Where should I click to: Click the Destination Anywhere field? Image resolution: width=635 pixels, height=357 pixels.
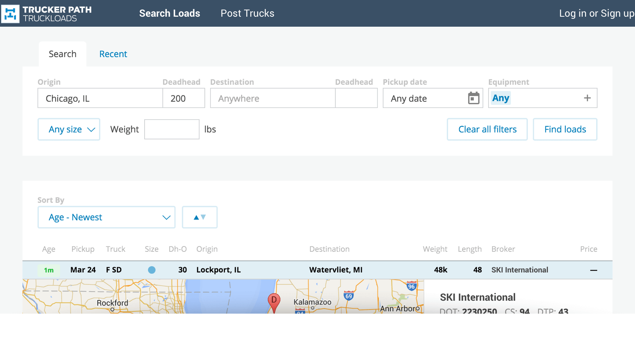pos(273,98)
